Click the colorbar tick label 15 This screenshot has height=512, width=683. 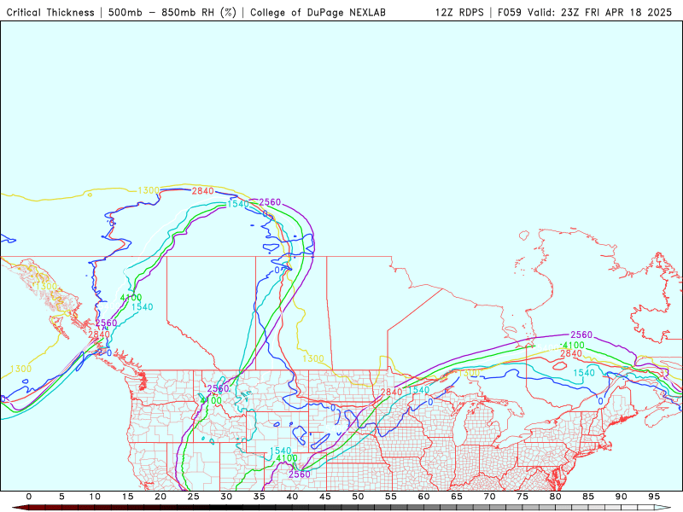pos(127,497)
